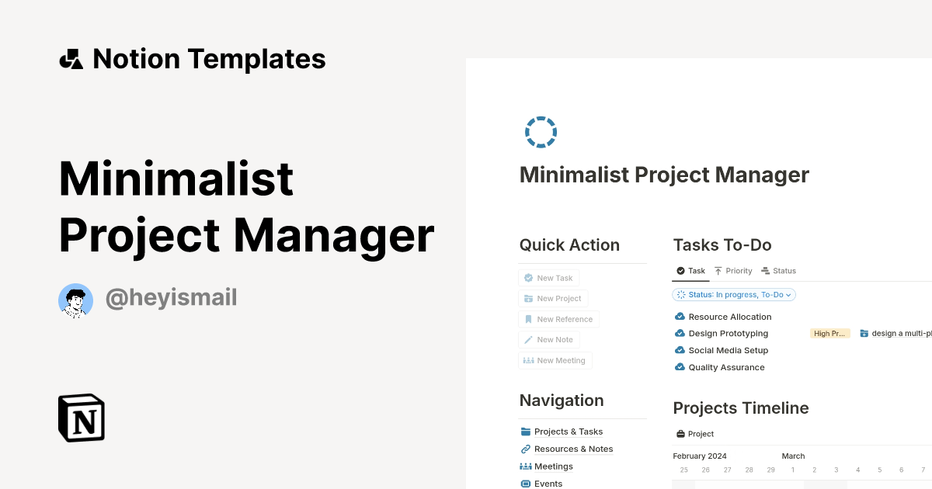The height and width of the screenshot is (489, 932).
Task: Switch to the Task tab in Tasks To-Do
Action: coord(690,270)
